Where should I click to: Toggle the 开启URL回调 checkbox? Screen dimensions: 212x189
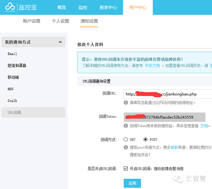pyautogui.click(x=126, y=168)
